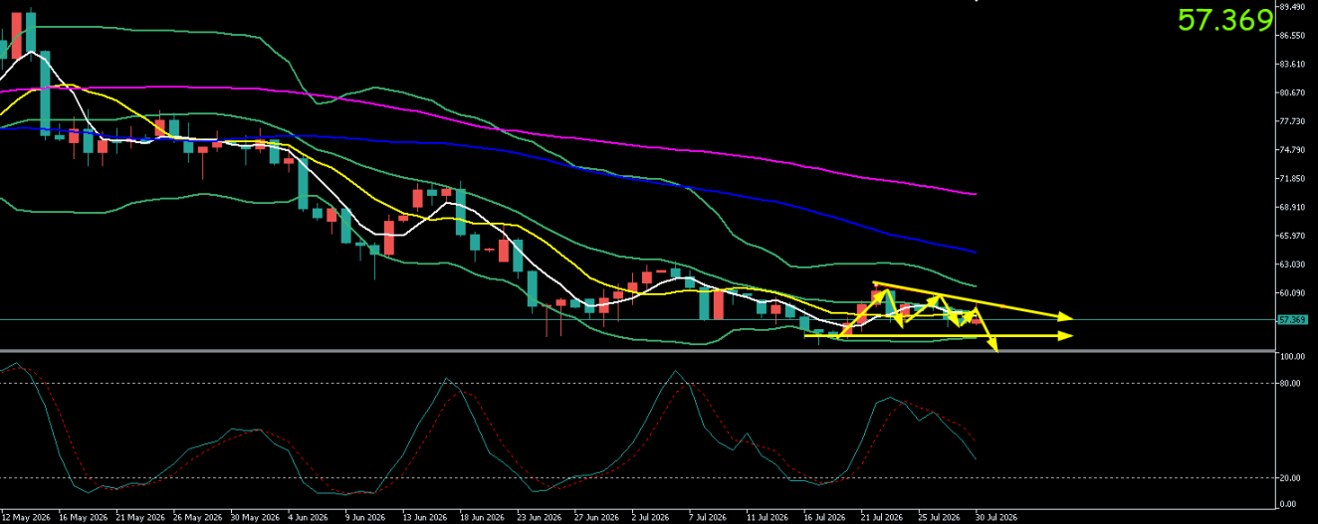Click the 89.490 price axis label

[1294, 7]
